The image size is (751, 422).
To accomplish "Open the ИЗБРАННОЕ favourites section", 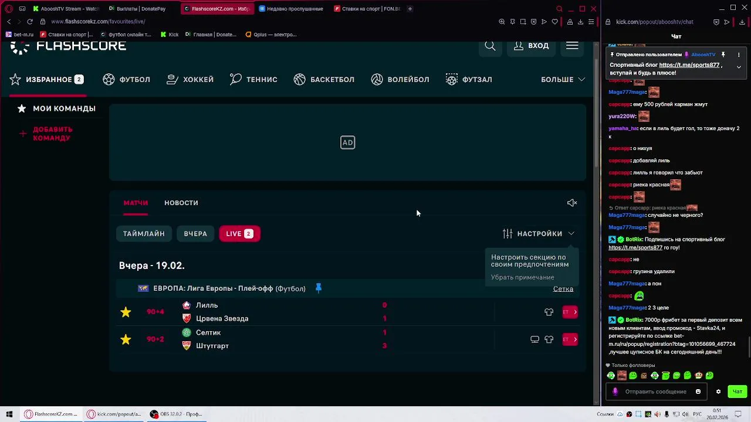I will coord(47,79).
